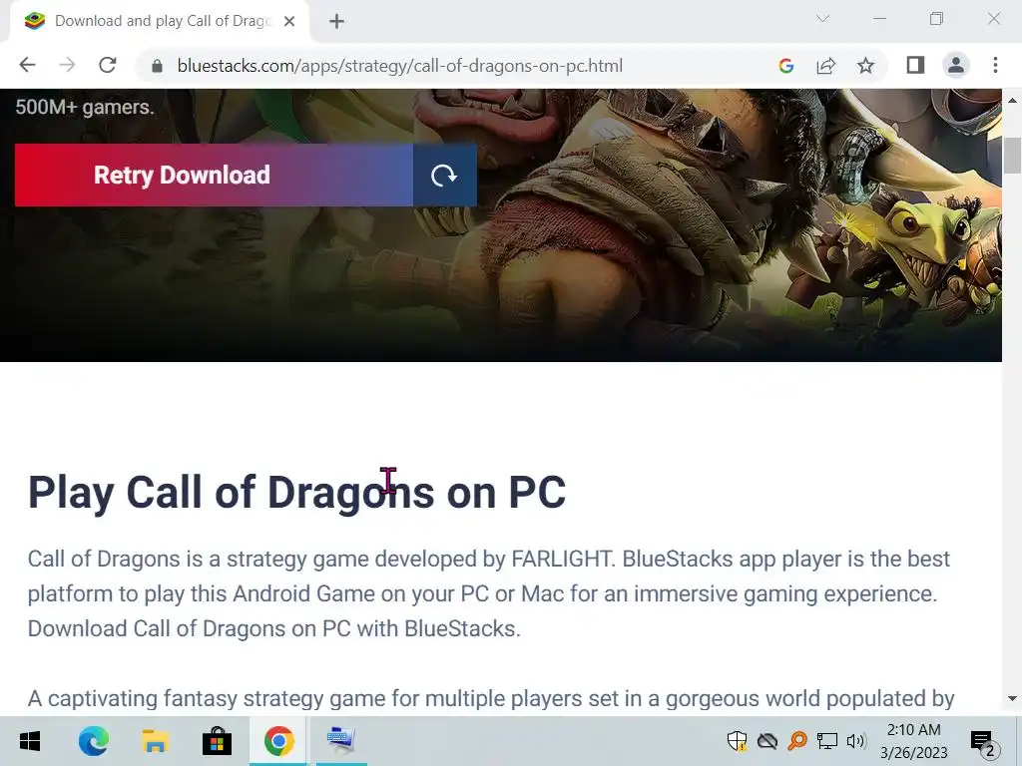This screenshot has height=766, width=1022.
Task: Click the browser forward arrow
Action: 67,65
